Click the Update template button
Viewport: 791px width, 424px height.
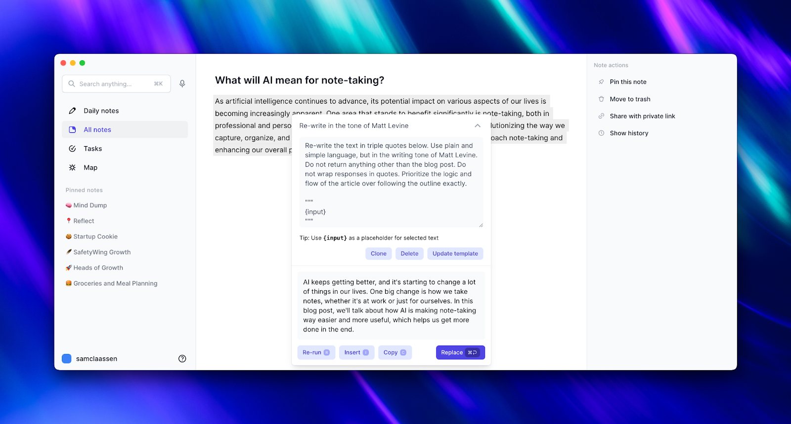pos(455,254)
